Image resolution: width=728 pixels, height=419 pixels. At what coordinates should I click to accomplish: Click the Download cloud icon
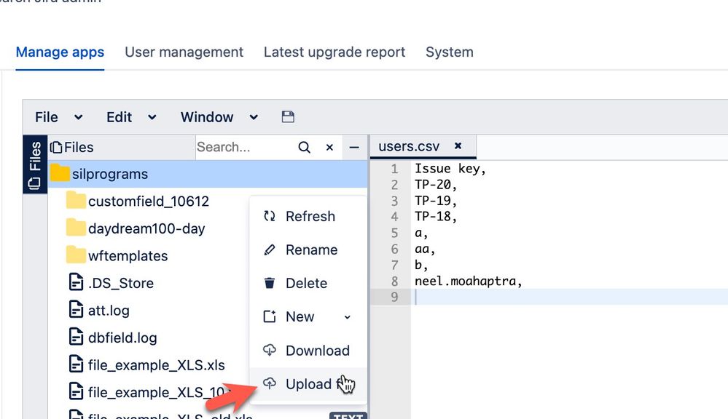pyautogui.click(x=270, y=351)
